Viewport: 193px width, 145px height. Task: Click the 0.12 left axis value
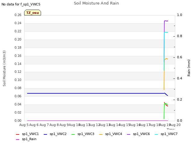tap(18, 72)
